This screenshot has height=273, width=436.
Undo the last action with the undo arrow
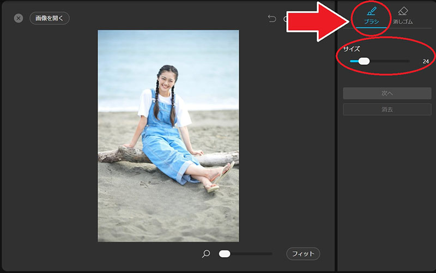pyautogui.click(x=271, y=19)
